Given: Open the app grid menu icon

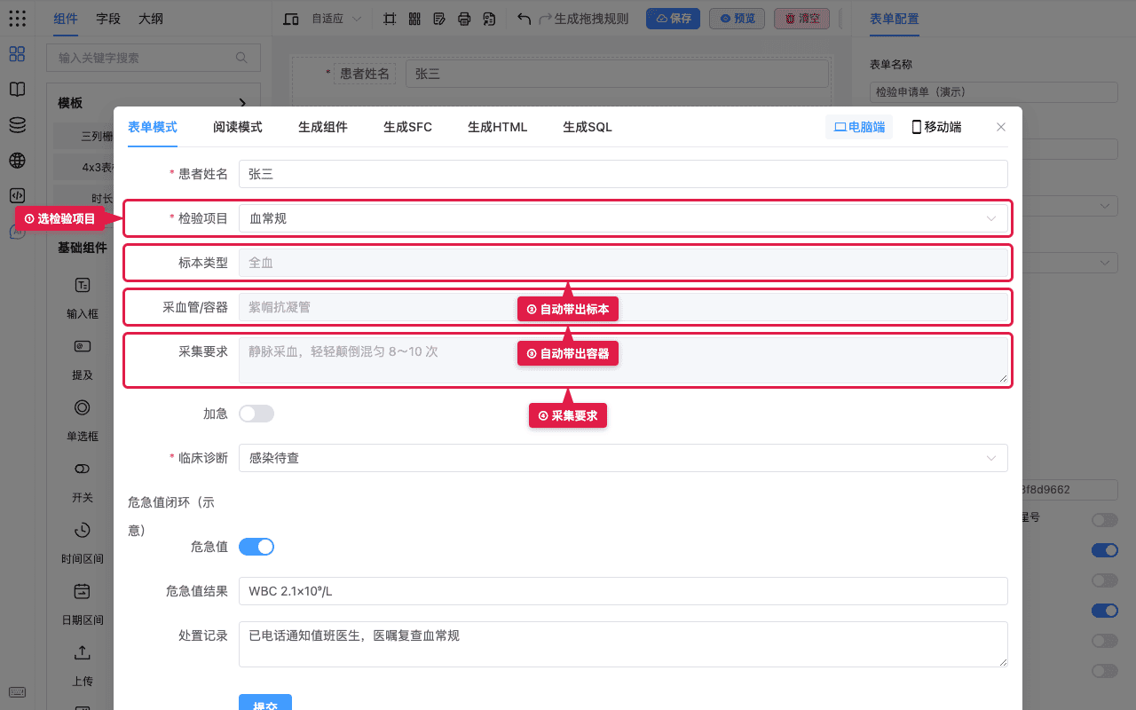Looking at the screenshot, I should click(x=17, y=18).
